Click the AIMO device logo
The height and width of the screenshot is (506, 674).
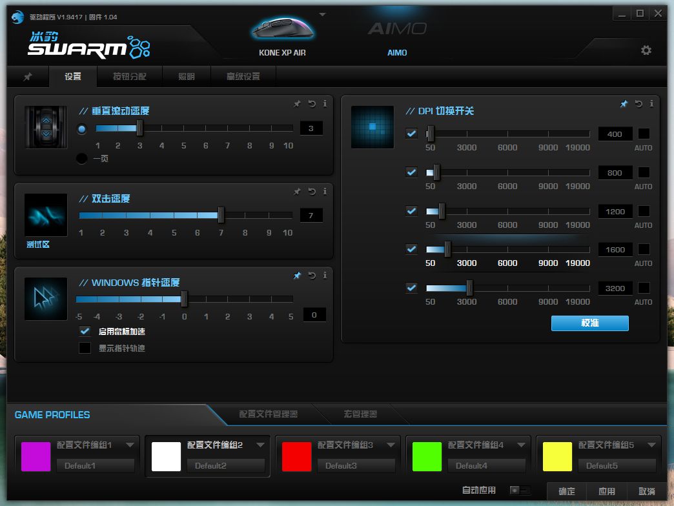coord(397,29)
